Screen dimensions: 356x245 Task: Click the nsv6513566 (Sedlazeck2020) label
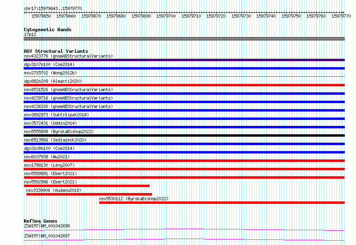coord(55,140)
